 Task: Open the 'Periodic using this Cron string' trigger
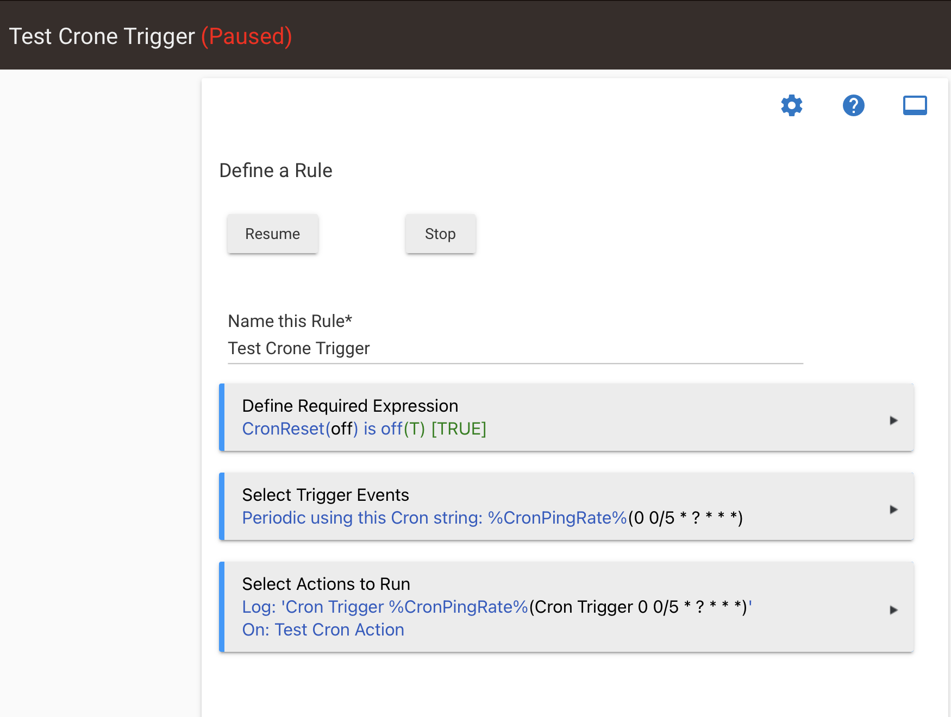click(x=492, y=518)
